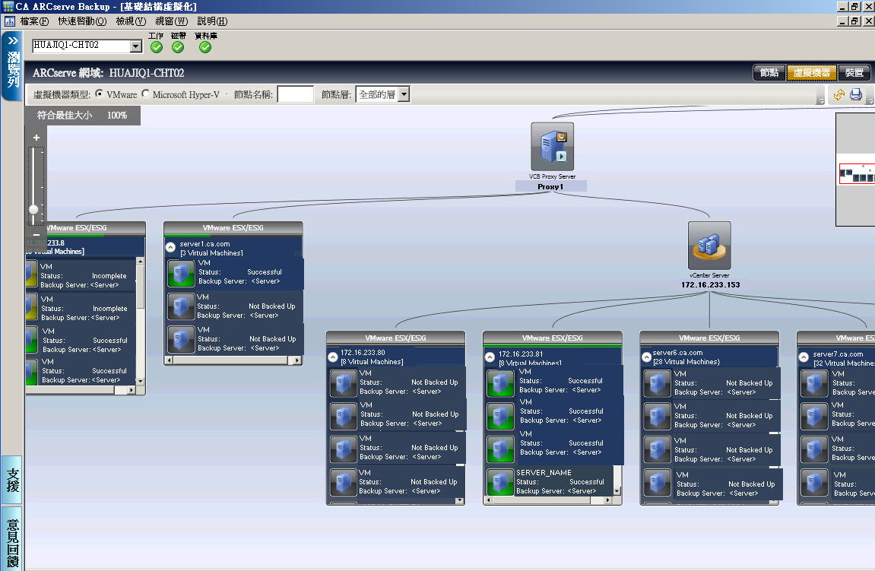Select the Successful VM icon under server1.ca.com
Viewport: 875px width, 571px height.
point(182,274)
